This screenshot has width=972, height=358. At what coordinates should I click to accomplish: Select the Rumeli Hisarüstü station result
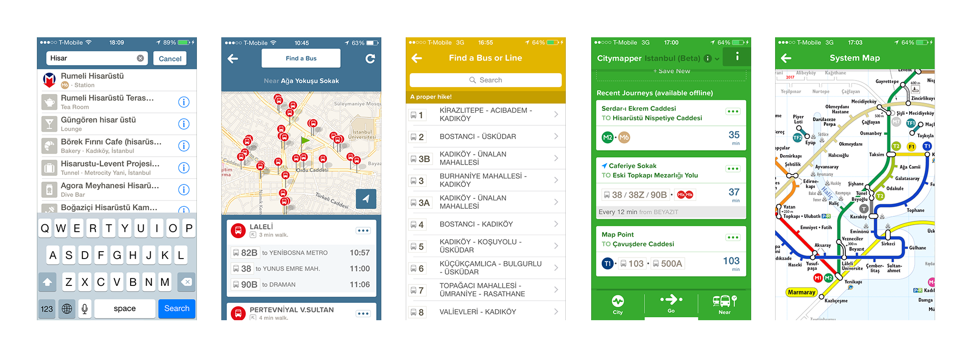pyautogui.click(x=117, y=80)
